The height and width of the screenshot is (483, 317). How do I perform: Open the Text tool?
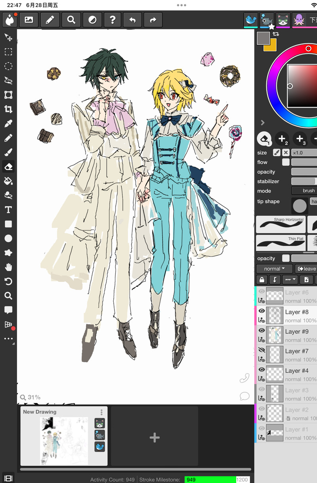point(8,209)
